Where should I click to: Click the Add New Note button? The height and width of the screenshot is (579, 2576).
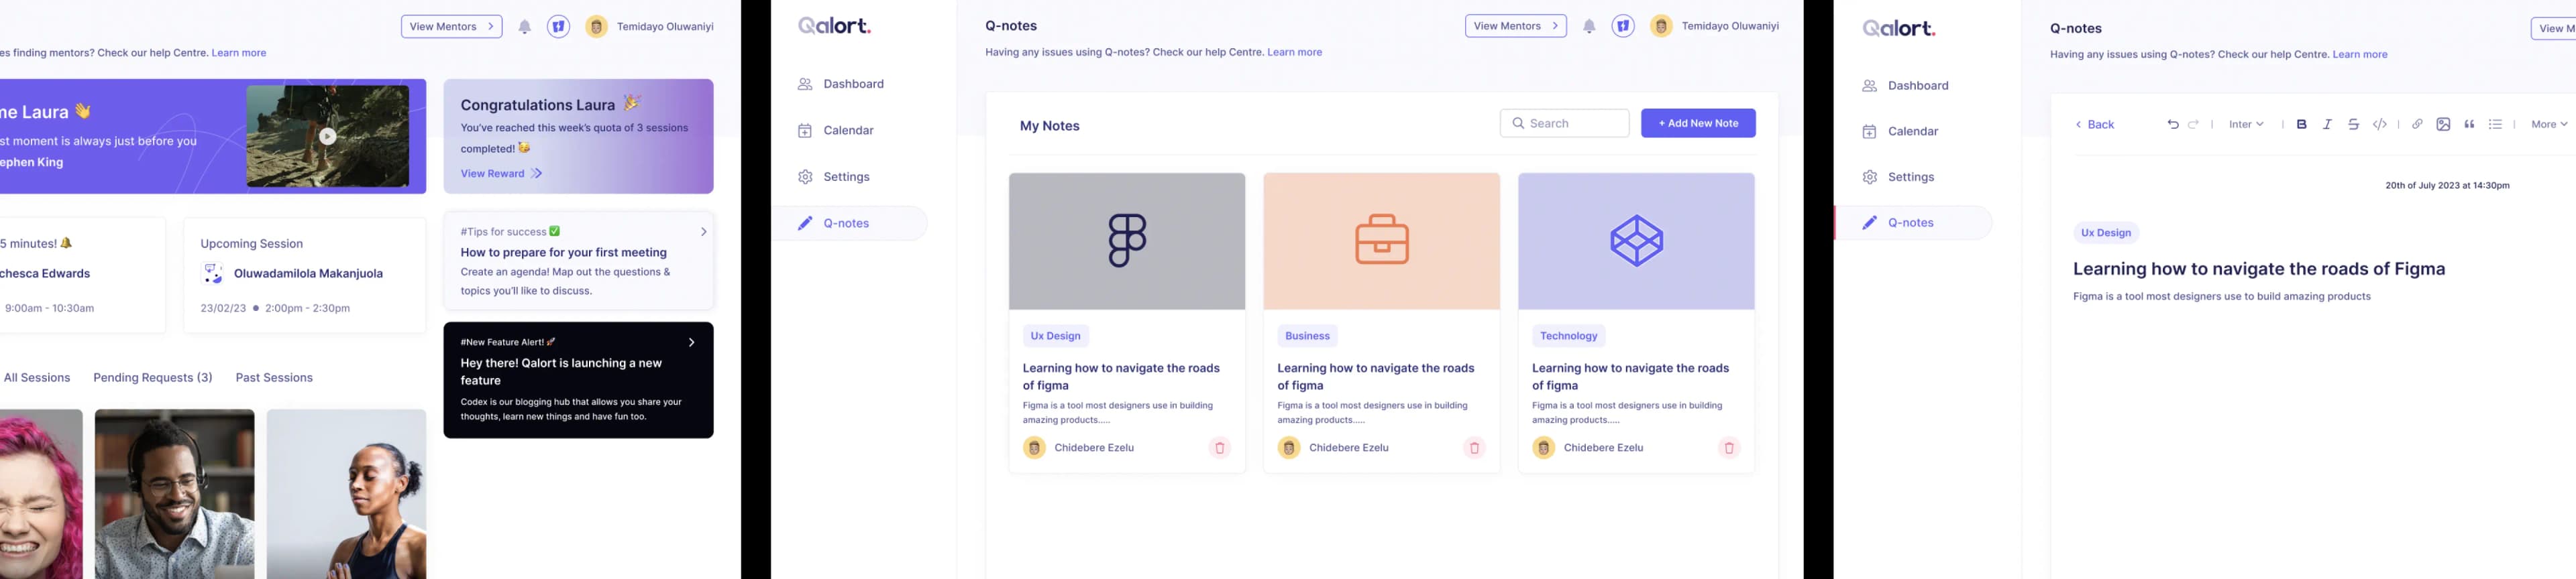[x=1698, y=124]
